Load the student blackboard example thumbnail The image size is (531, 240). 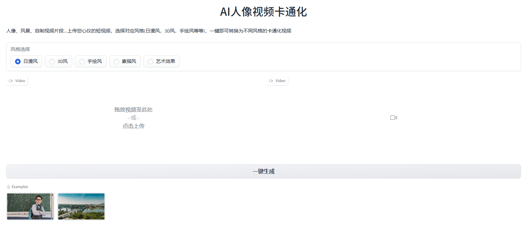30,206
